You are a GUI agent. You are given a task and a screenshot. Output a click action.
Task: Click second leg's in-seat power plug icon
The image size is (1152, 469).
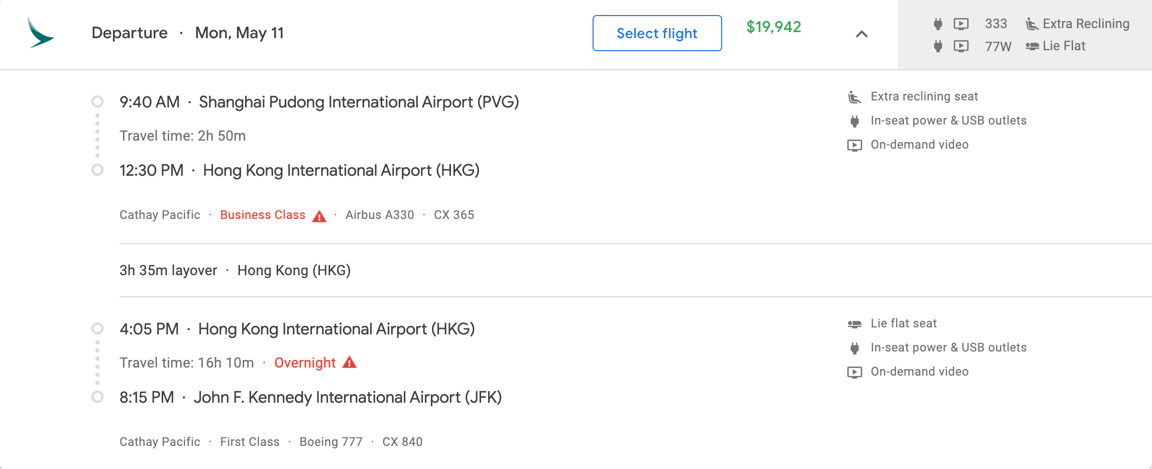(x=854, y=348)
